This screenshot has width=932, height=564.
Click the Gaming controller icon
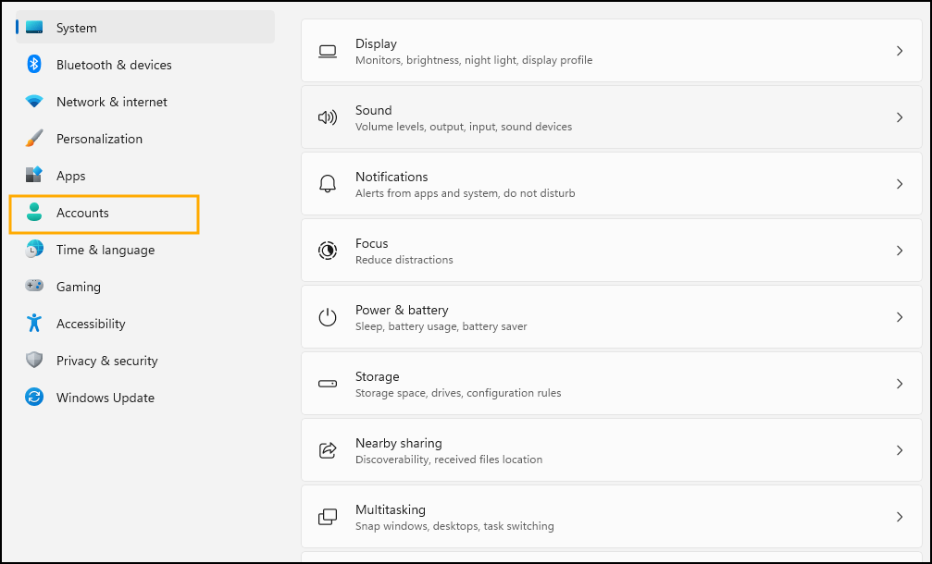(x=34, y=287)
